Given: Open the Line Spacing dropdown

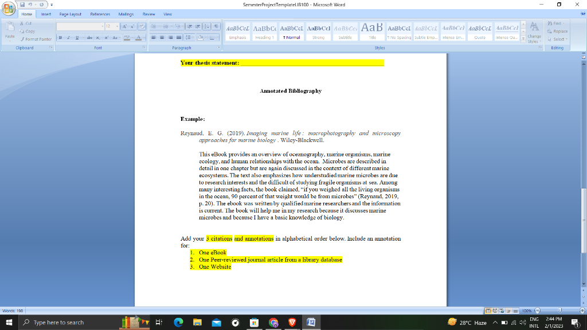Looking at the screenshot, I should (189, 37).
